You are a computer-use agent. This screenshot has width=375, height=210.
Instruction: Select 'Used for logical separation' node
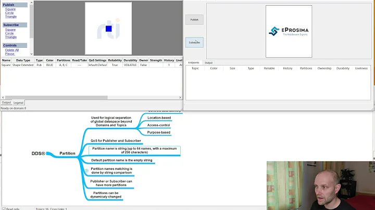111,121
